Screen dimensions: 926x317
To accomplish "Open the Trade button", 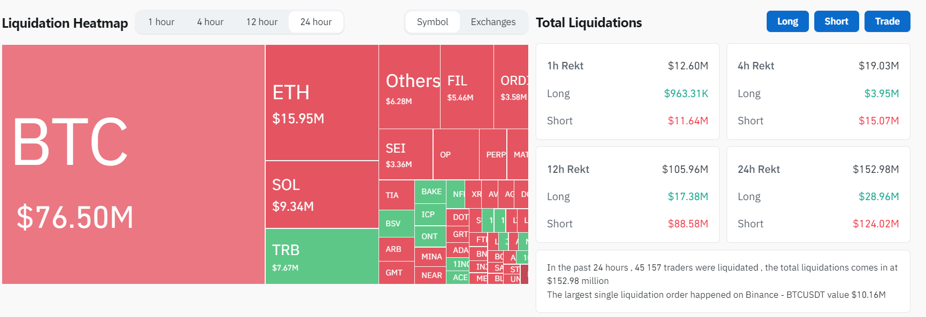I will click(887, 21).
